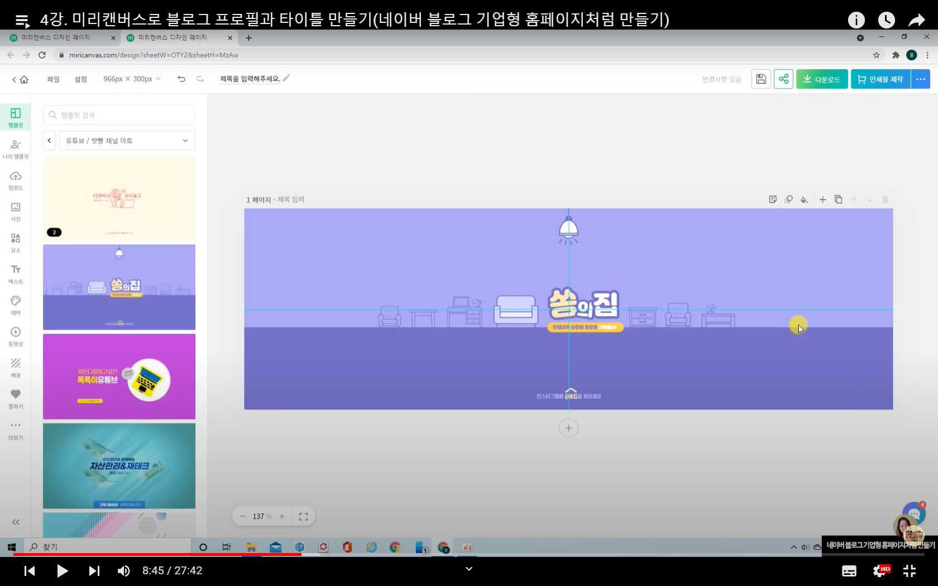The height and width of the screenshot is (586, 938).
Task: Toggle fullscreen canvas view icon
Action: tap(303, 516)
